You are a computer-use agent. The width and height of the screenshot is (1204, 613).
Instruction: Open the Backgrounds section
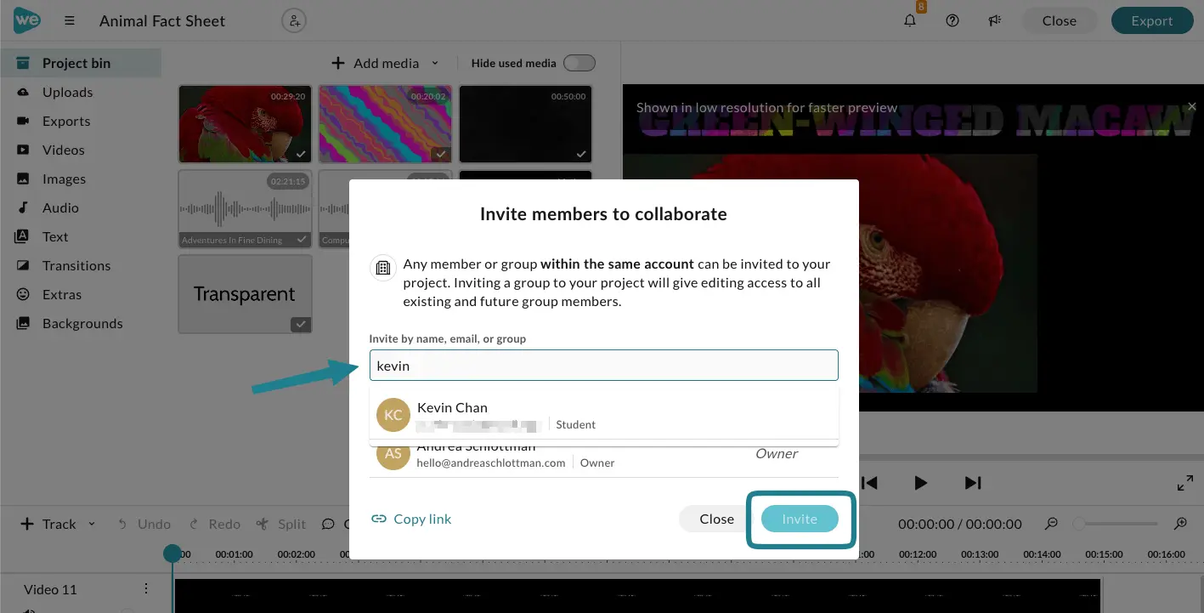81,323
